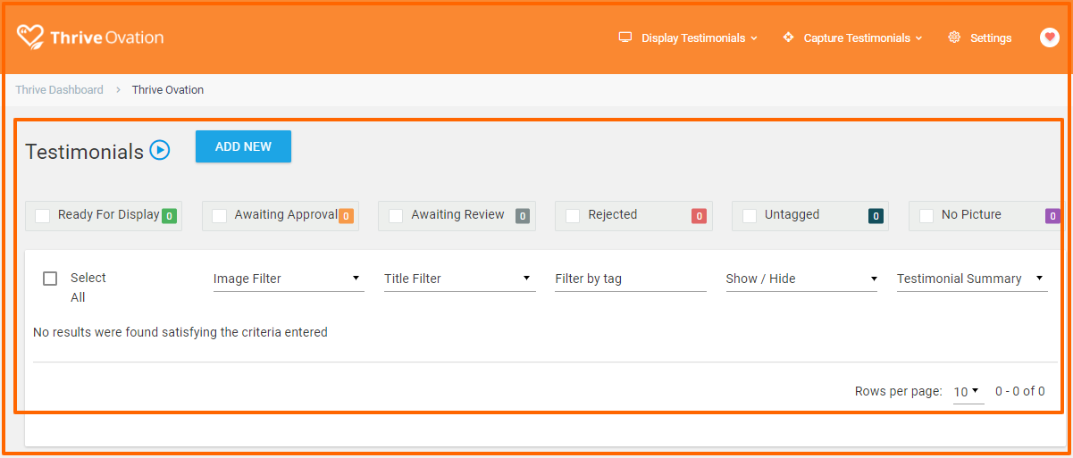Click the monitor icon beside Display Testimonials
Image resolution: width=1073 pixels, height=458 pixels.
click(x=625, y=37)
